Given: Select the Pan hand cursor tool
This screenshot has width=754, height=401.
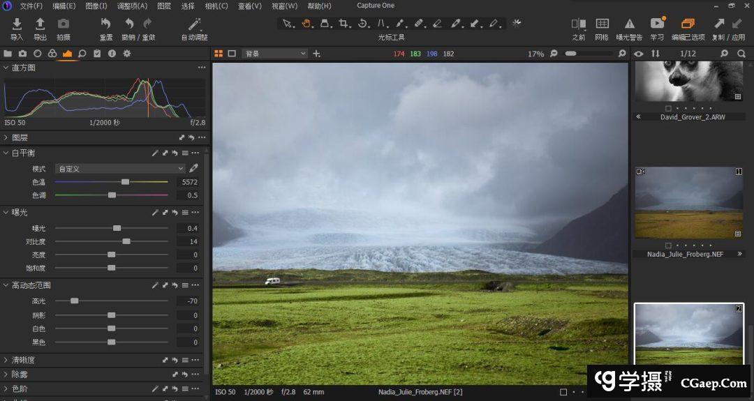Looking at the screenshot, I should (306, 24).
